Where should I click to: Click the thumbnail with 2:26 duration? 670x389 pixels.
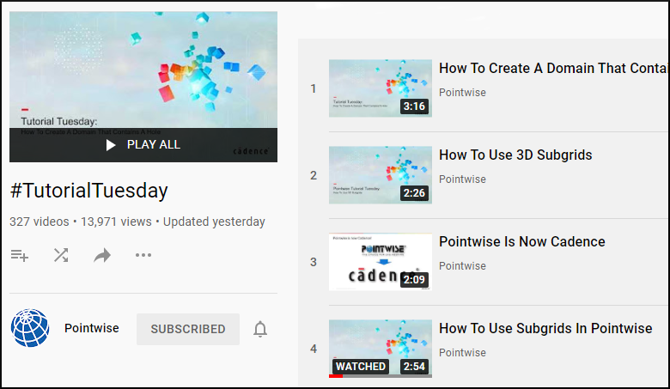380,174
